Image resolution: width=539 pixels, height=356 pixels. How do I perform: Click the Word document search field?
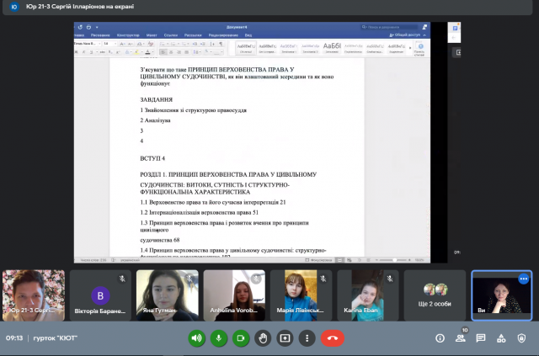click(x=389, y=27)
